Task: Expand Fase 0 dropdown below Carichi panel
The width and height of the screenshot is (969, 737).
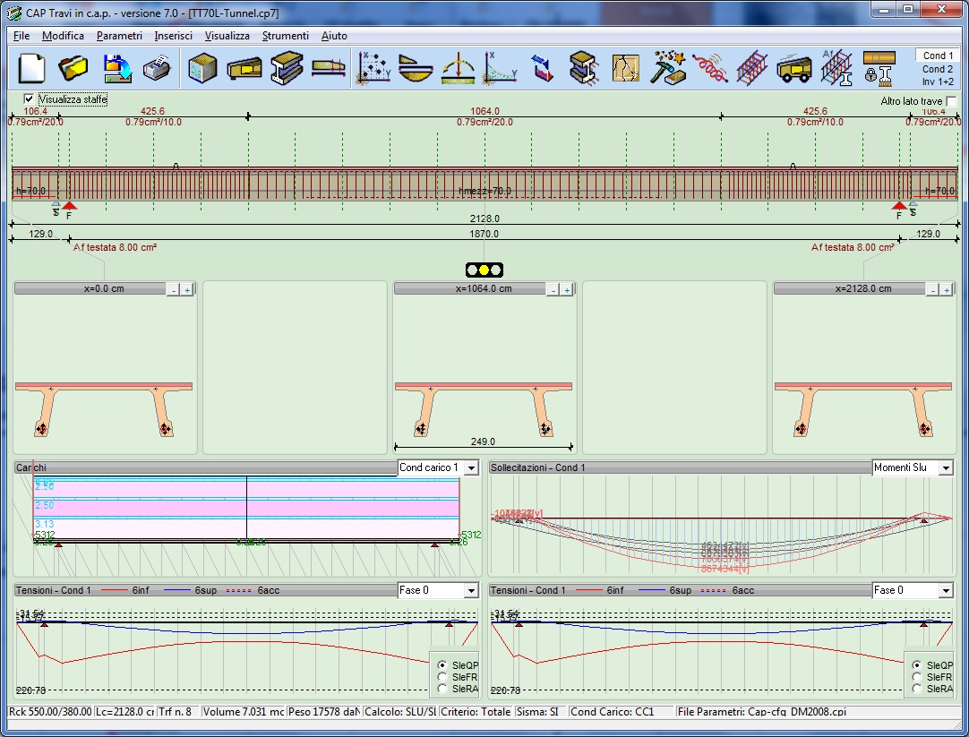Action: tap(472, 591)
